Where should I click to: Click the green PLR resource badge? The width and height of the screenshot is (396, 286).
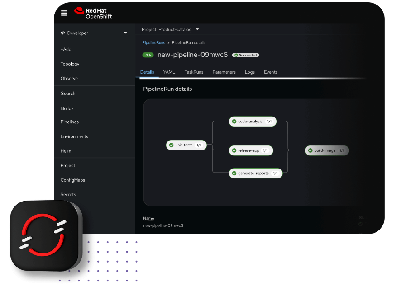[148, 55]
